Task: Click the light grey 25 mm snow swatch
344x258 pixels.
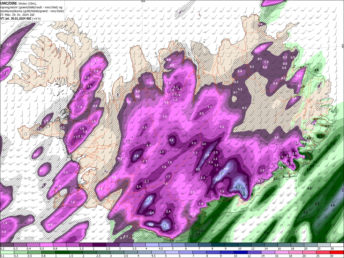Action: coord(324,245)
